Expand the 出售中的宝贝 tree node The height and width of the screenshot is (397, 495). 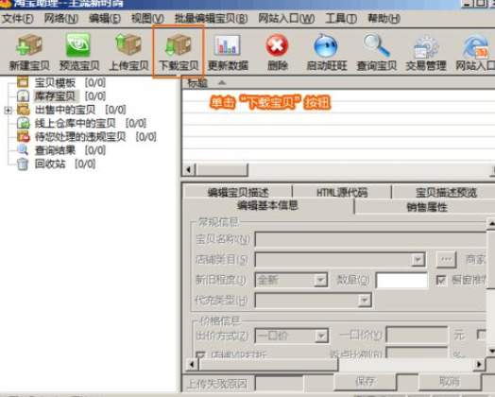pos(9,111)
